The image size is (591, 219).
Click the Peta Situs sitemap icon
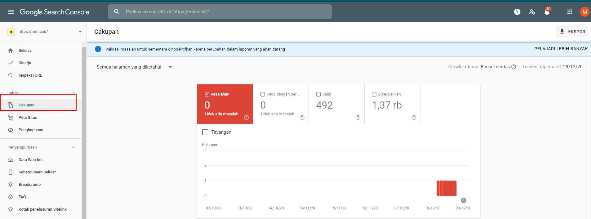point(11,118)
